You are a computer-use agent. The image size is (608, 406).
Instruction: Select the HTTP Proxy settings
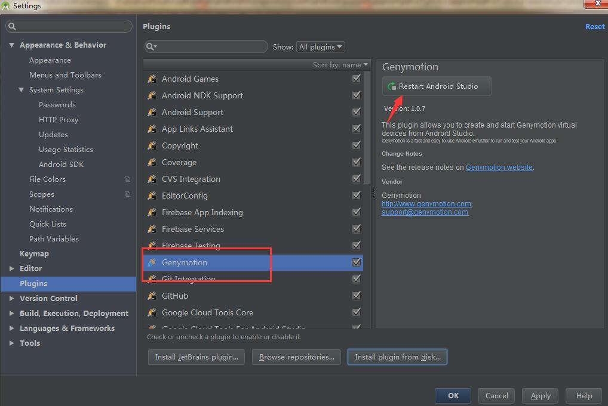[58, 120]
